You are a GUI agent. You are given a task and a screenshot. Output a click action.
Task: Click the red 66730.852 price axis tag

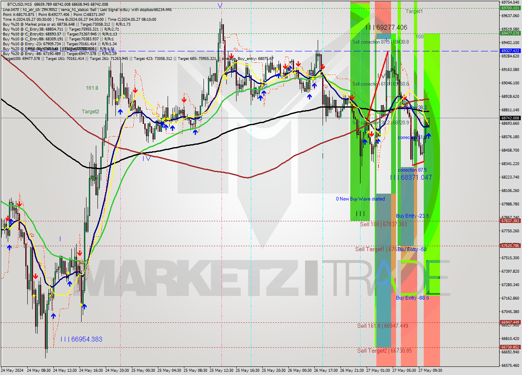(510, 347)
